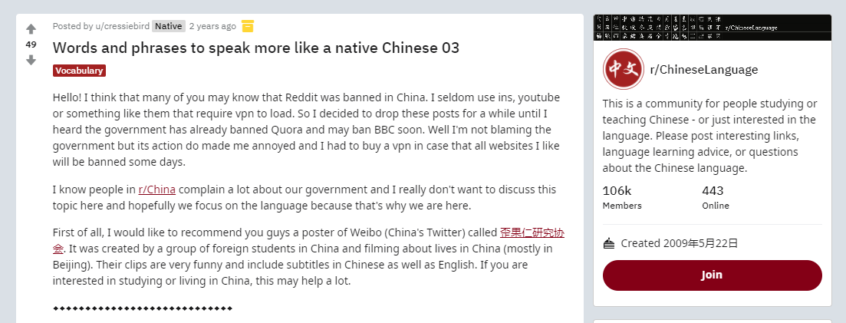
Task: Filter by the Vocabulary post flair
Action: pos(79,71)
